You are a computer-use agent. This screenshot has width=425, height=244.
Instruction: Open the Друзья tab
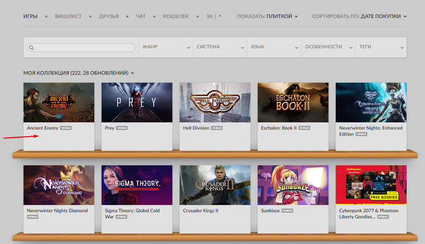tap(109, 16)
